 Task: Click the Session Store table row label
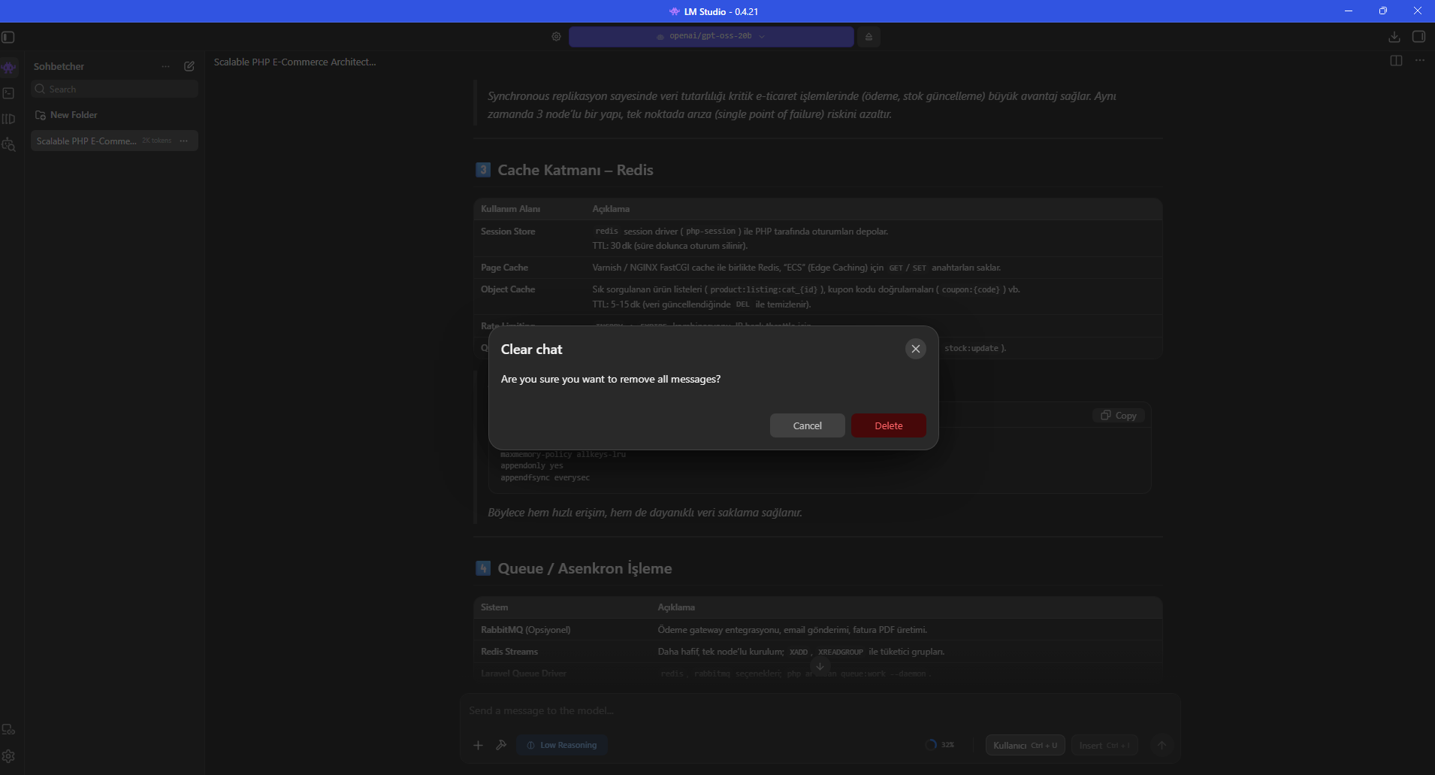click(x=508, y=232)
